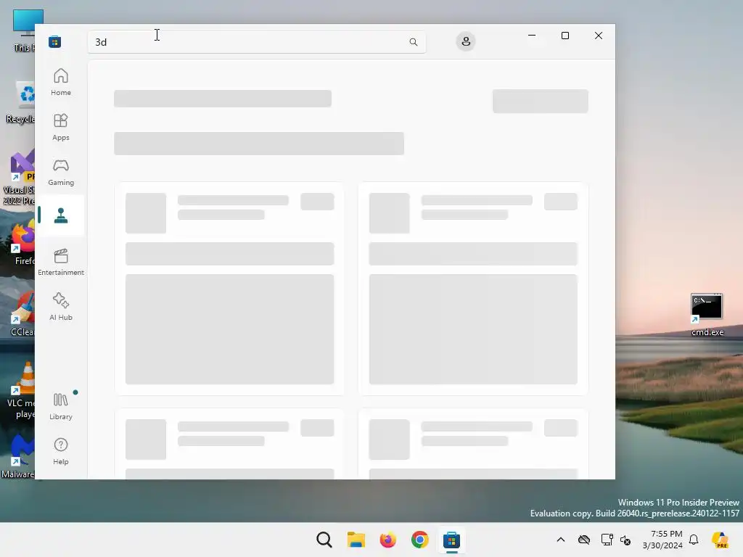The width and height of the screenshot is (743, 557).
Task: Open Help in the Store sidebar
Action: [61, 451]
